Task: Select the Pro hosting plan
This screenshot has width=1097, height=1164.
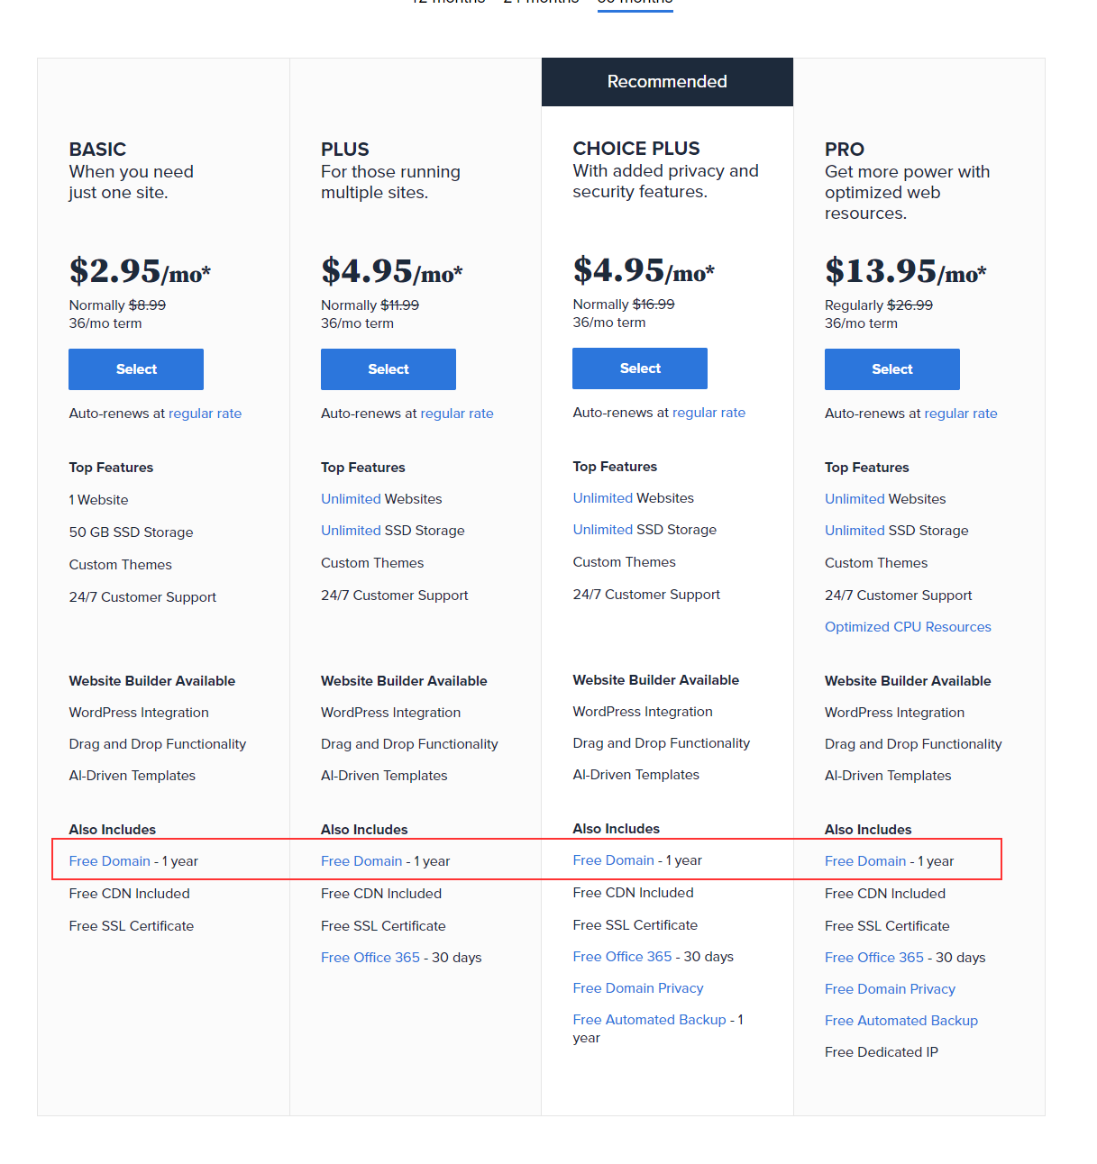Action: tap(892, 369)
